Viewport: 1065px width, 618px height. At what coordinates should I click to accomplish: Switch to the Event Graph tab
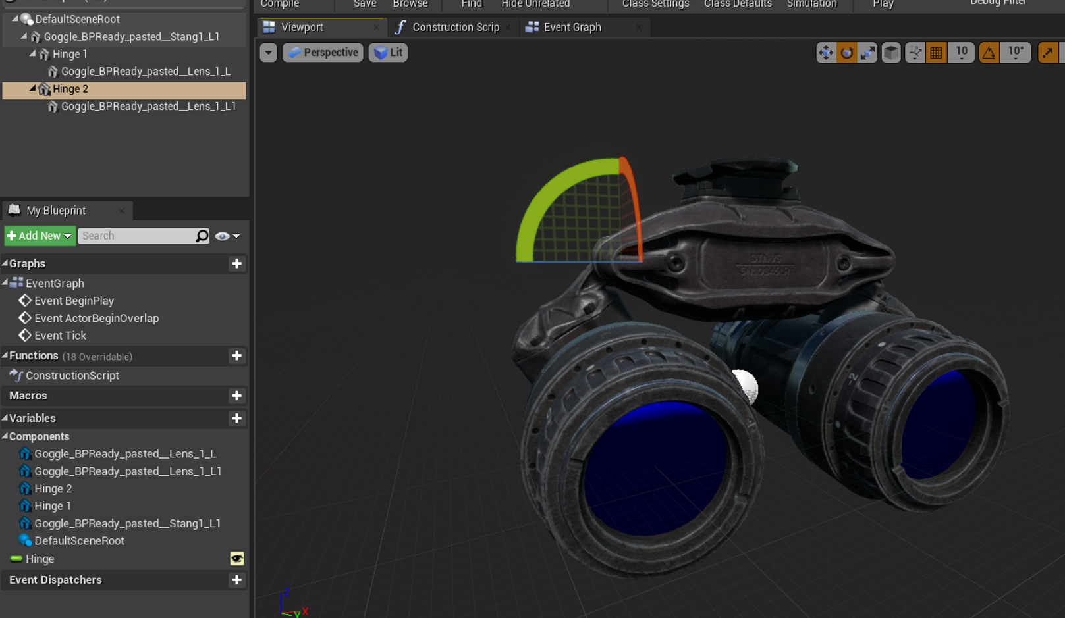[x=572, y=27]
